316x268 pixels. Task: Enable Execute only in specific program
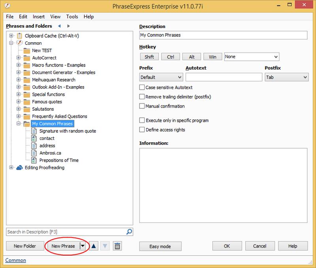(x=142, y=121)
